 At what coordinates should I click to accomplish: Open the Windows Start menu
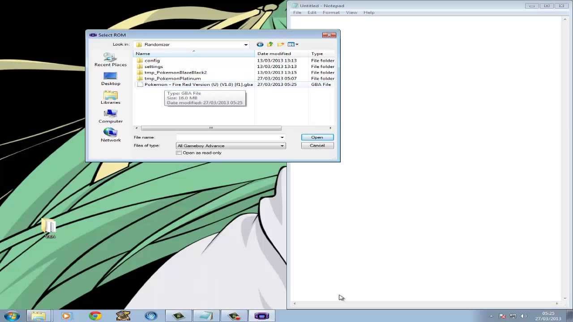(x=12, y=316)
